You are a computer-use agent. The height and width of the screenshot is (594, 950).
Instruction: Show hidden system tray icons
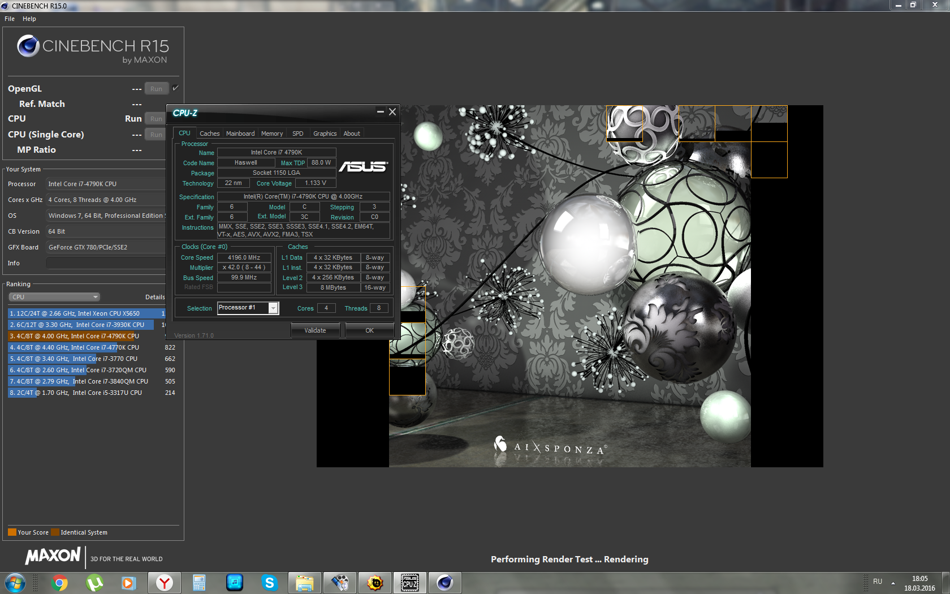click(x=893, y=583)
